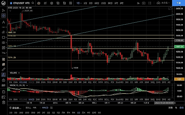The height and width of the screenshot is (115, 185).
Task: Click the BOLL main indicator button
Action: (x=28, y=108)
